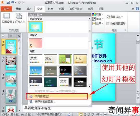Switch to the Slide Show (幻灯片放映) tab

point(76,9)
